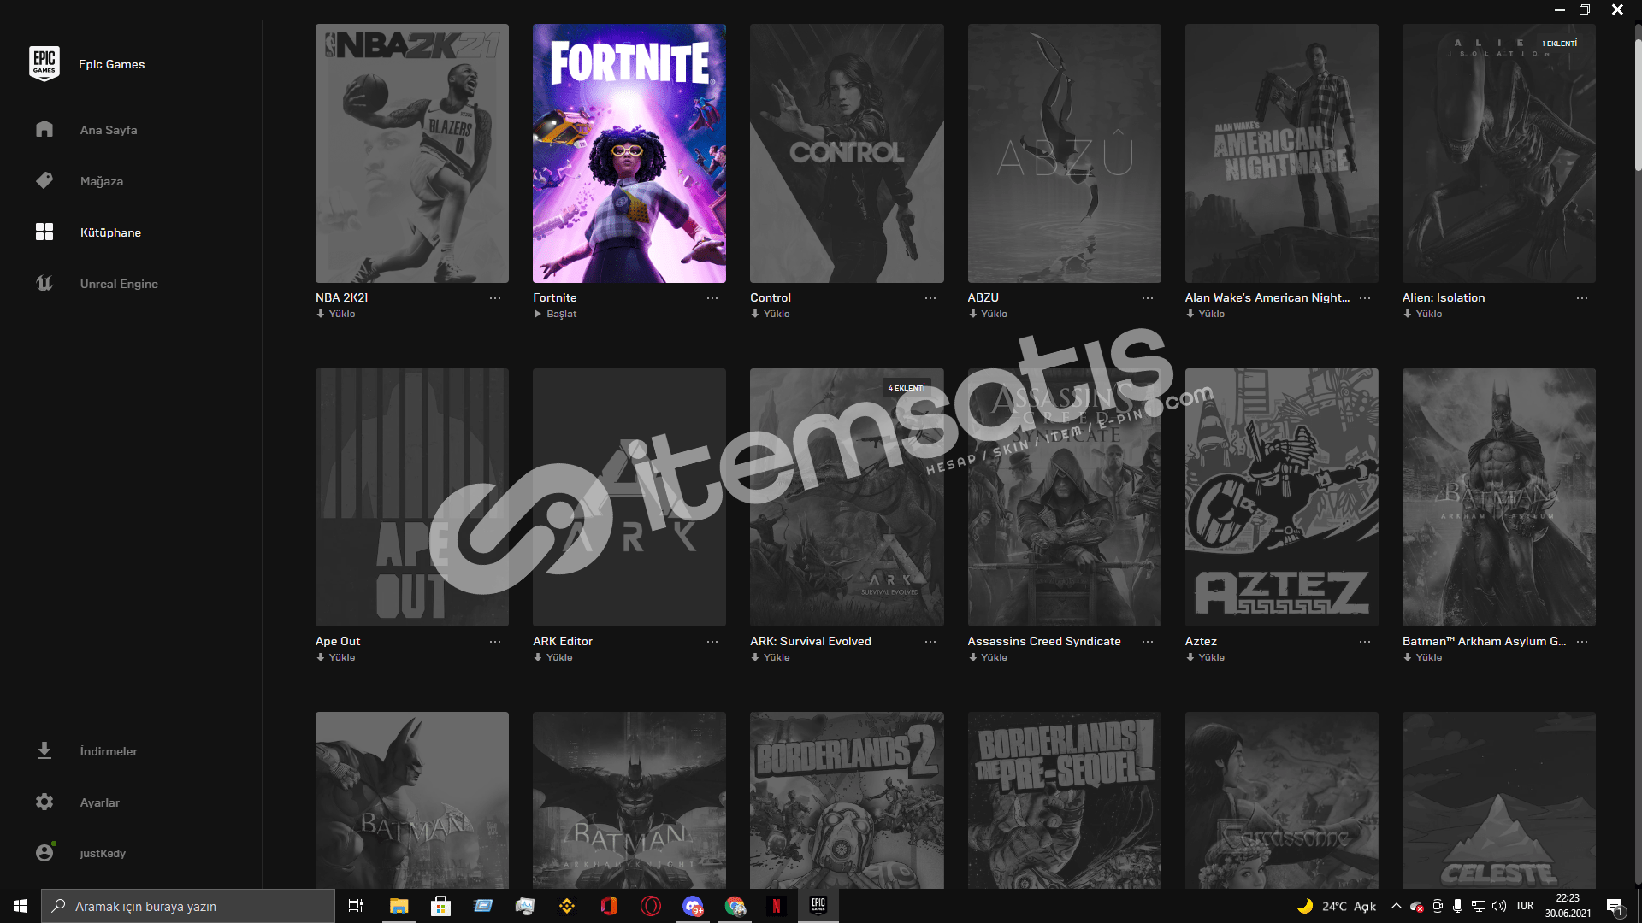The image size is (1642, 923).
Task: Click the Fortnite cover thumbnail
Action: (629, 153)
